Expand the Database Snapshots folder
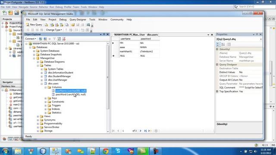The image size is (276, 155). [x=34, y=55]
